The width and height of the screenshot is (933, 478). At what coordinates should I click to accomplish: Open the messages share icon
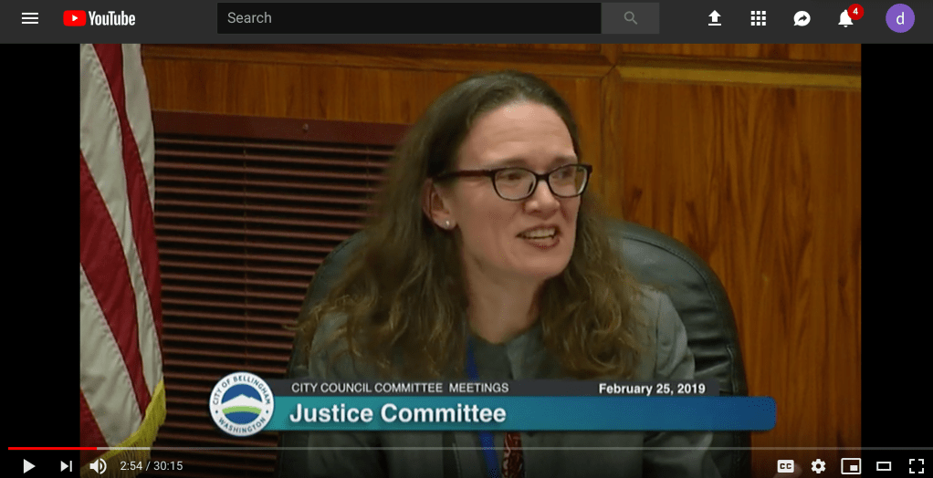coord(802,18)
